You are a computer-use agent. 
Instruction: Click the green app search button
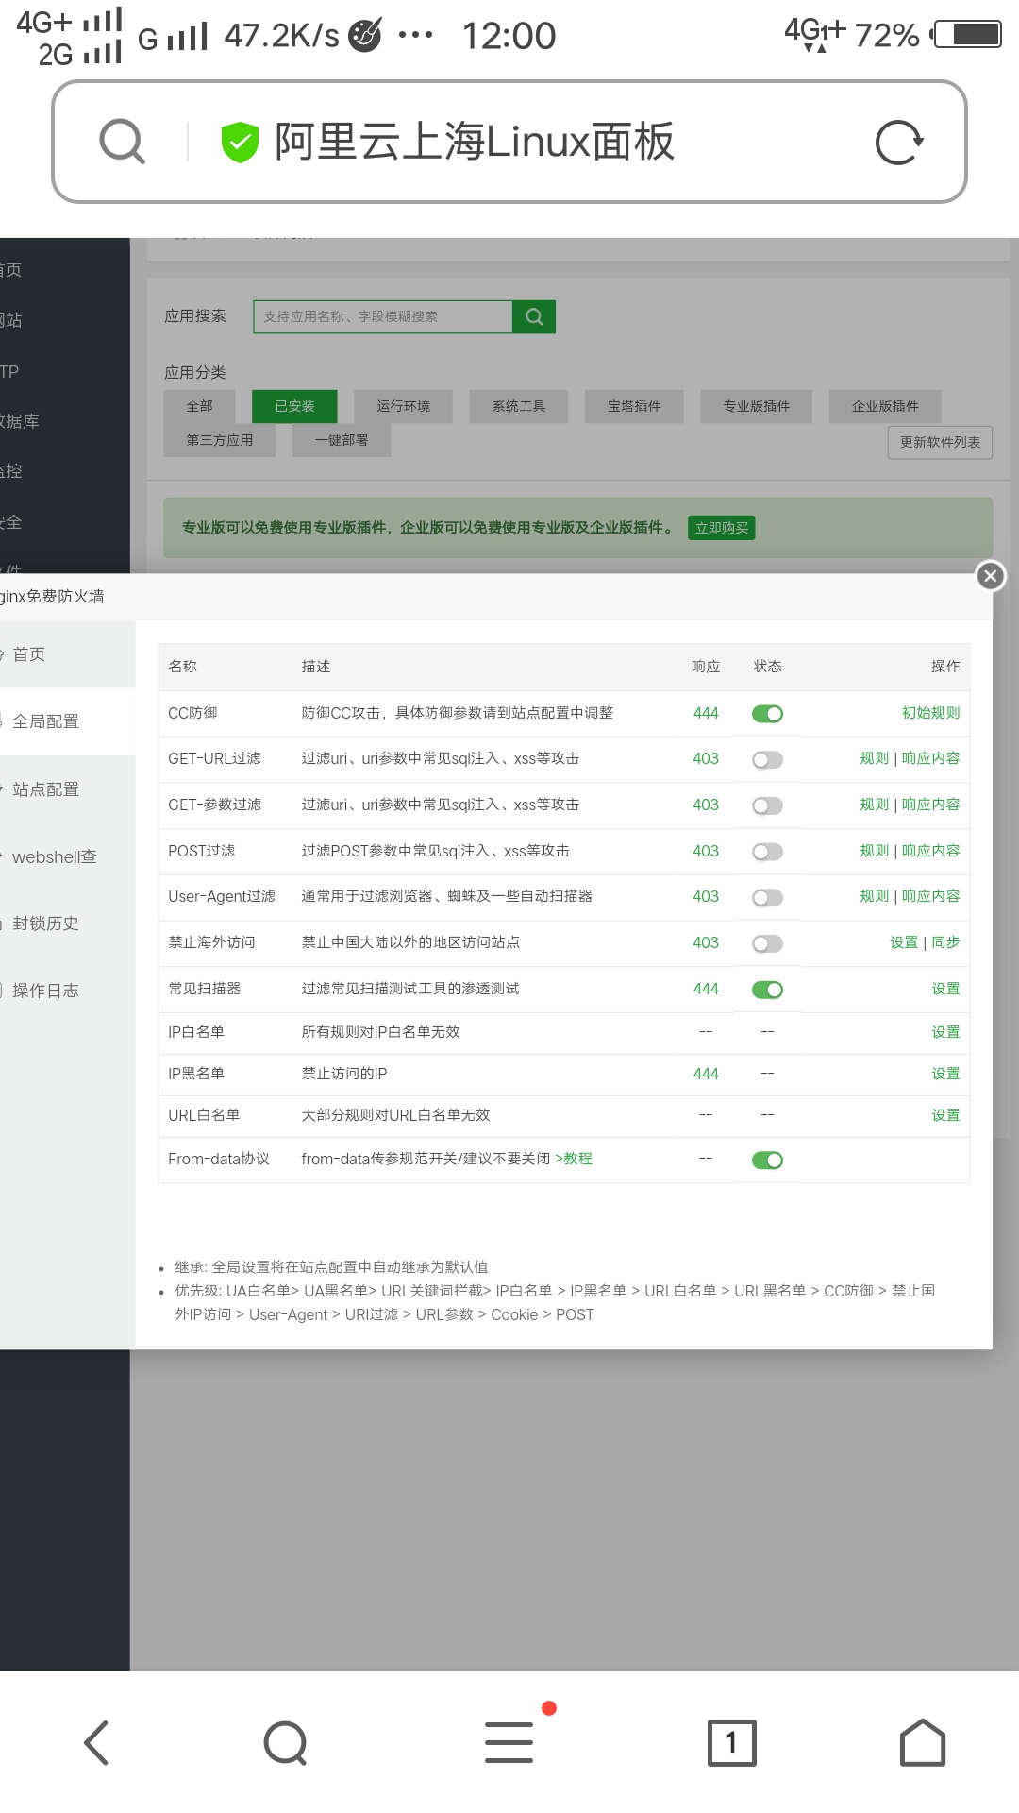tap(534, 316)
